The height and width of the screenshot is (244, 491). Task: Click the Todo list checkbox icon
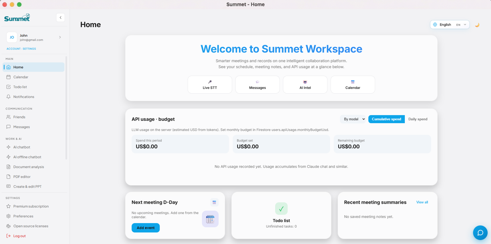(x=8, y=87)
